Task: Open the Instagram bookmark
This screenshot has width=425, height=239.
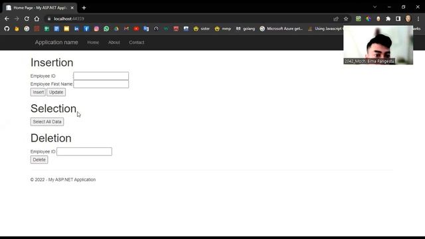Action: pos(96,29)
